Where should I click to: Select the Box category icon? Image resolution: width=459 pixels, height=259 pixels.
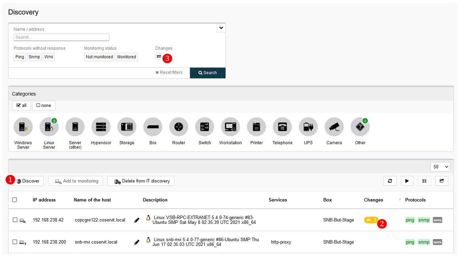[x=153, y=127]
